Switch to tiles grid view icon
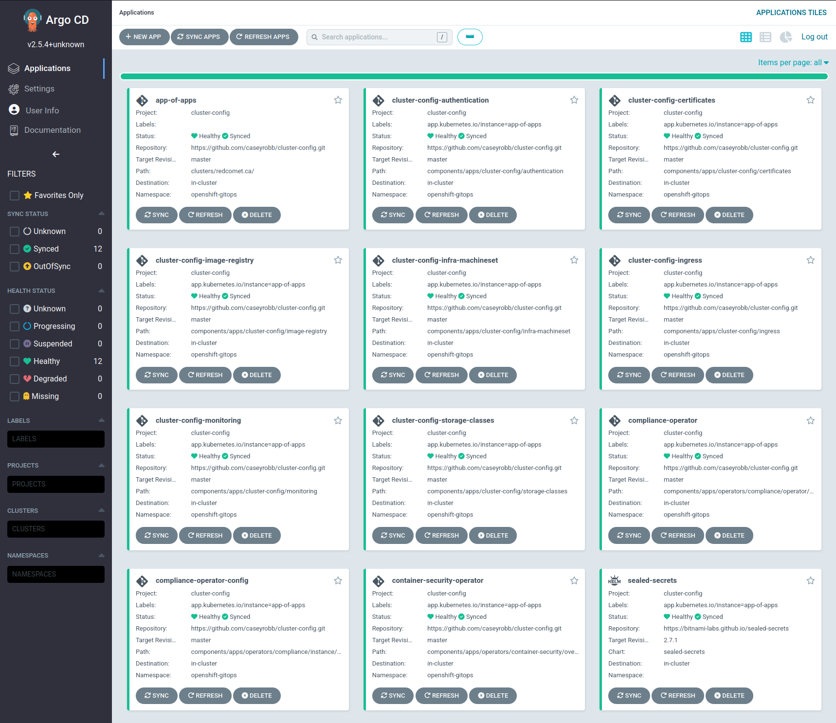Viewport: 836px width, 723px height. pos(745,37)
